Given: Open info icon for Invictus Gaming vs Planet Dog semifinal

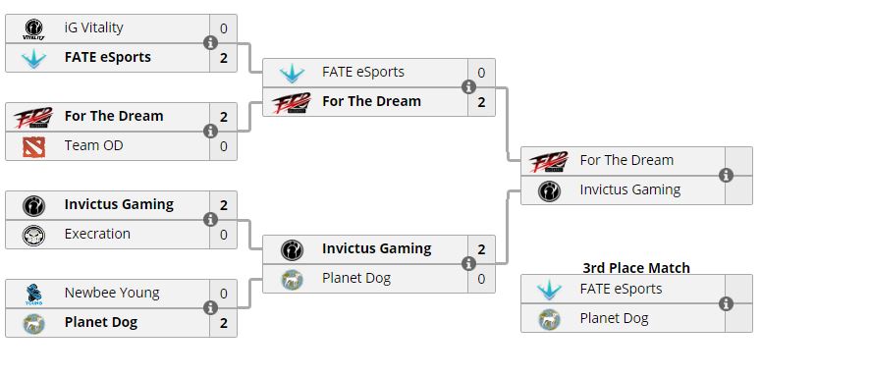Looking at the screenshot, I should (x=468, y=264).
